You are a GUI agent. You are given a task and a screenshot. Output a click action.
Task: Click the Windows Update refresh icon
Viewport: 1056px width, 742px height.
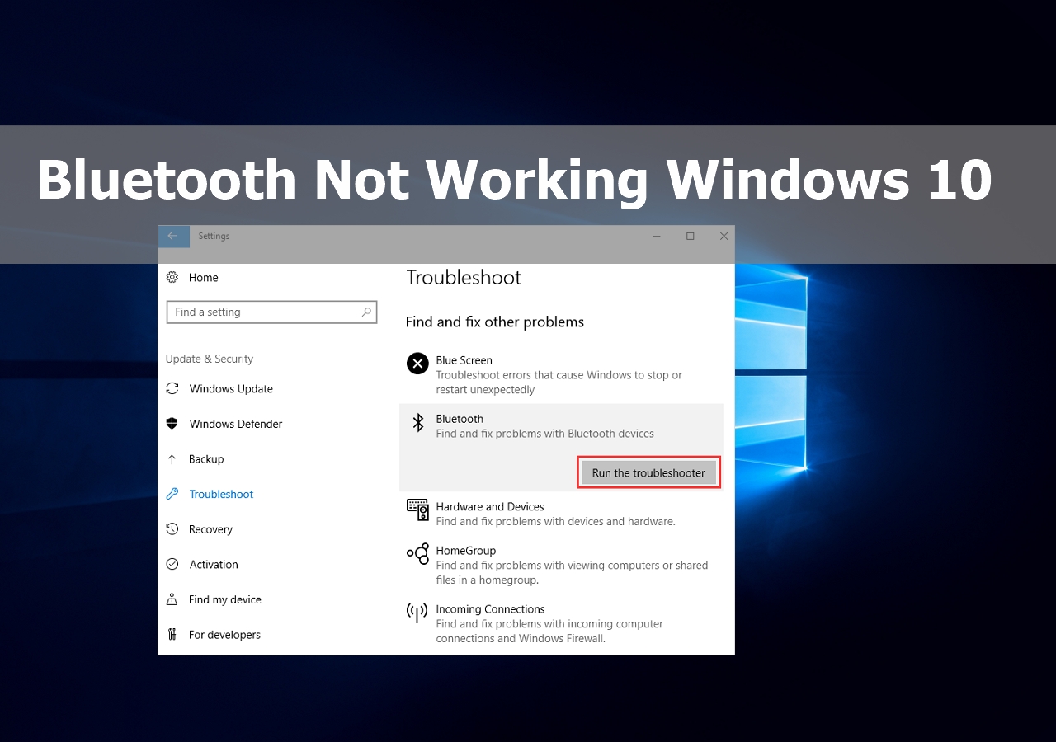[x=172, y=388]
